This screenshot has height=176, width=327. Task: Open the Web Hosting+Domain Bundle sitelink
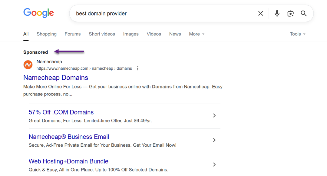click(x=68, y=161)
